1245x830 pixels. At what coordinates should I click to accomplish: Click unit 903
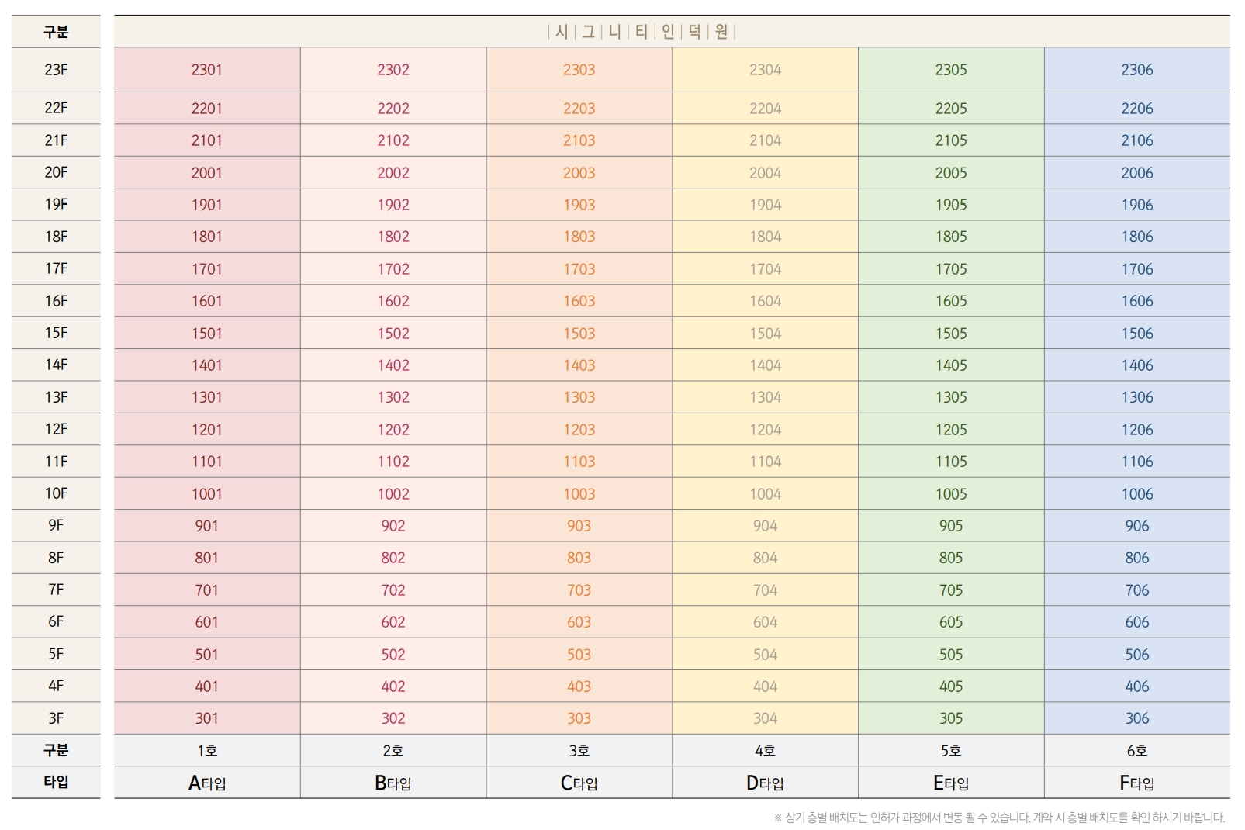(579, 526)
